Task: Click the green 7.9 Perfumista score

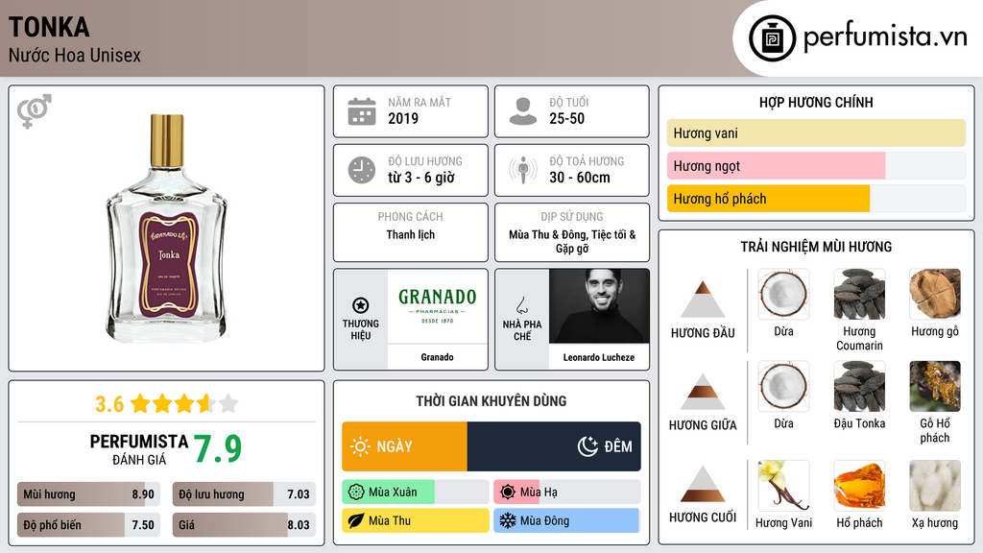Action: point(218,449)
